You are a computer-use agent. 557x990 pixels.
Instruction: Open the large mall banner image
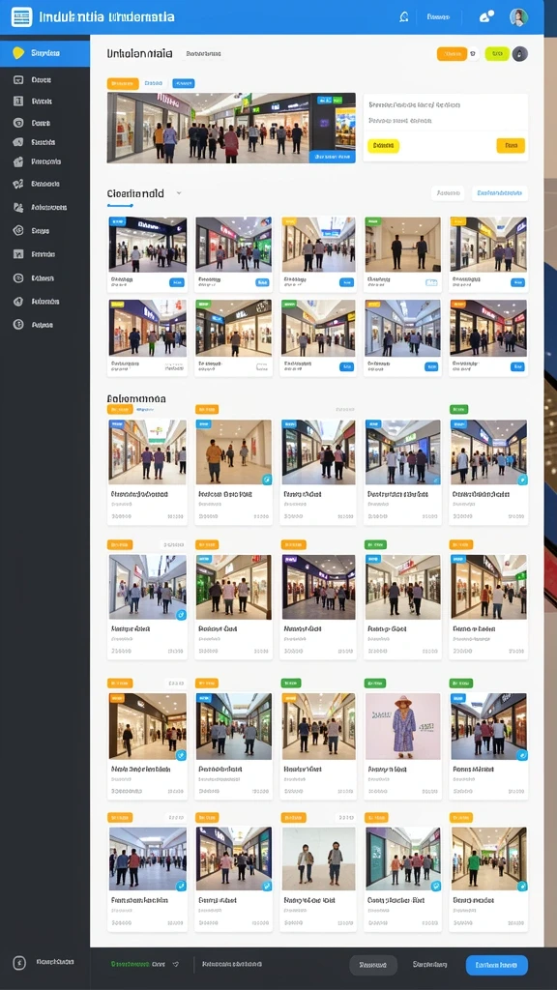(231, 129)
